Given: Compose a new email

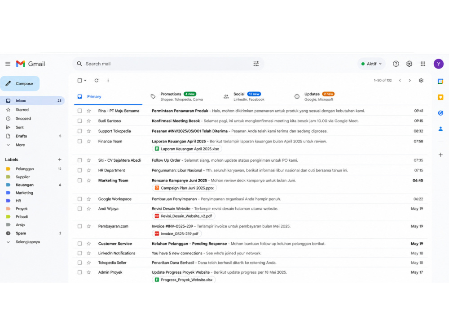Looking at the screenshot, I should (20, 83).
